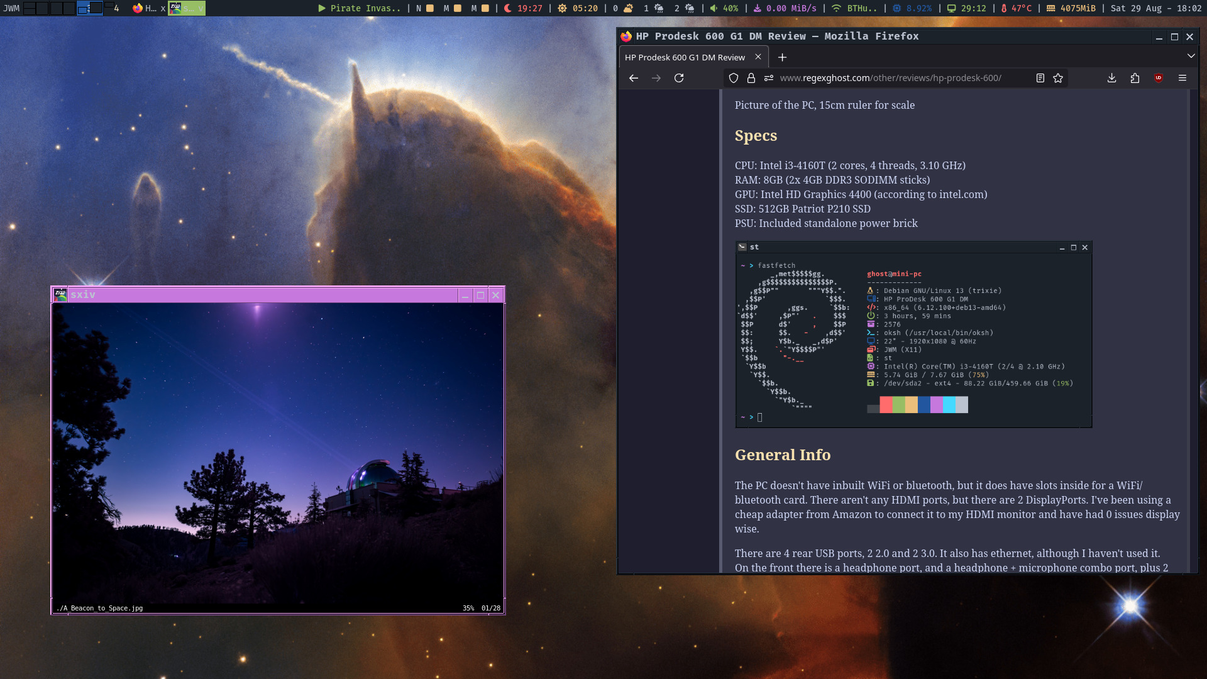Click the monitor icon showing 29:12
The width and height of the screenshot is (1207, 679).
click(x=951, y=8)
